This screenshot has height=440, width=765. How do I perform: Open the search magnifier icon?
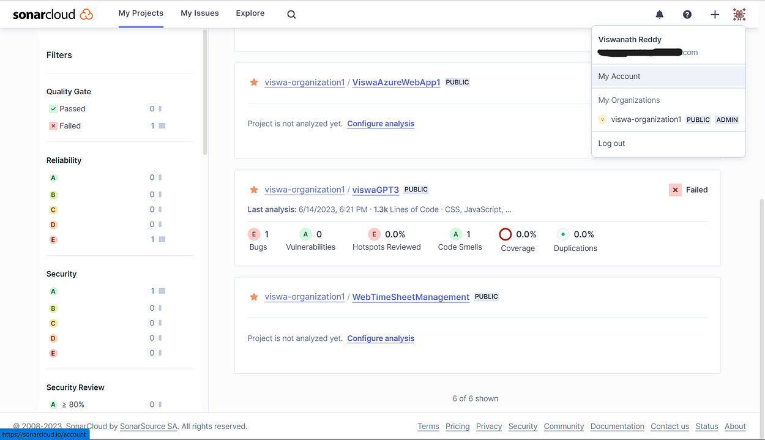[x=291, y=15]
